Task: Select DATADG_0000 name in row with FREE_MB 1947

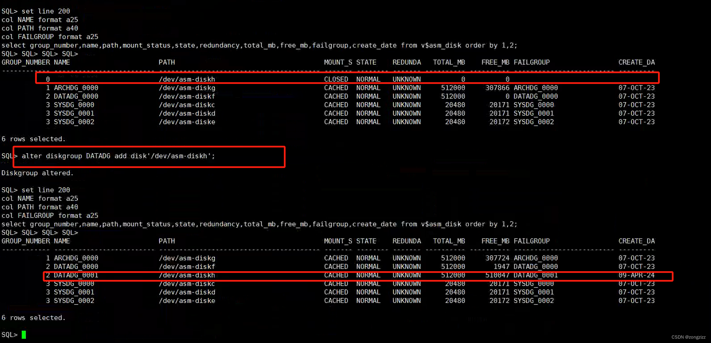Action: tap(76, 267)
